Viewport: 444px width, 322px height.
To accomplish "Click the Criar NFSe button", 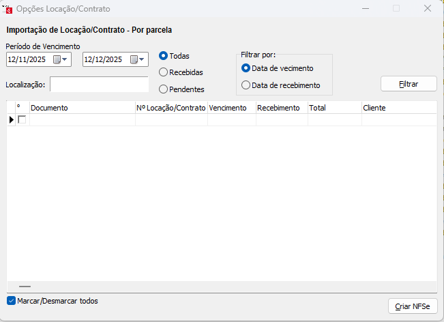I will coord(412,306).
